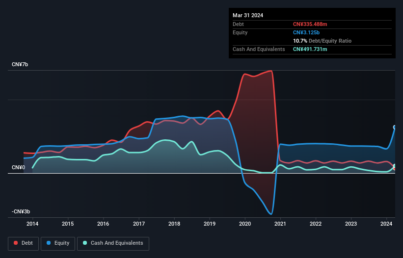The height and width of the screenshot is (258, 403).
Task: Click Cash And Equivalents label in tooltip
Action: (x=259, y=49)
